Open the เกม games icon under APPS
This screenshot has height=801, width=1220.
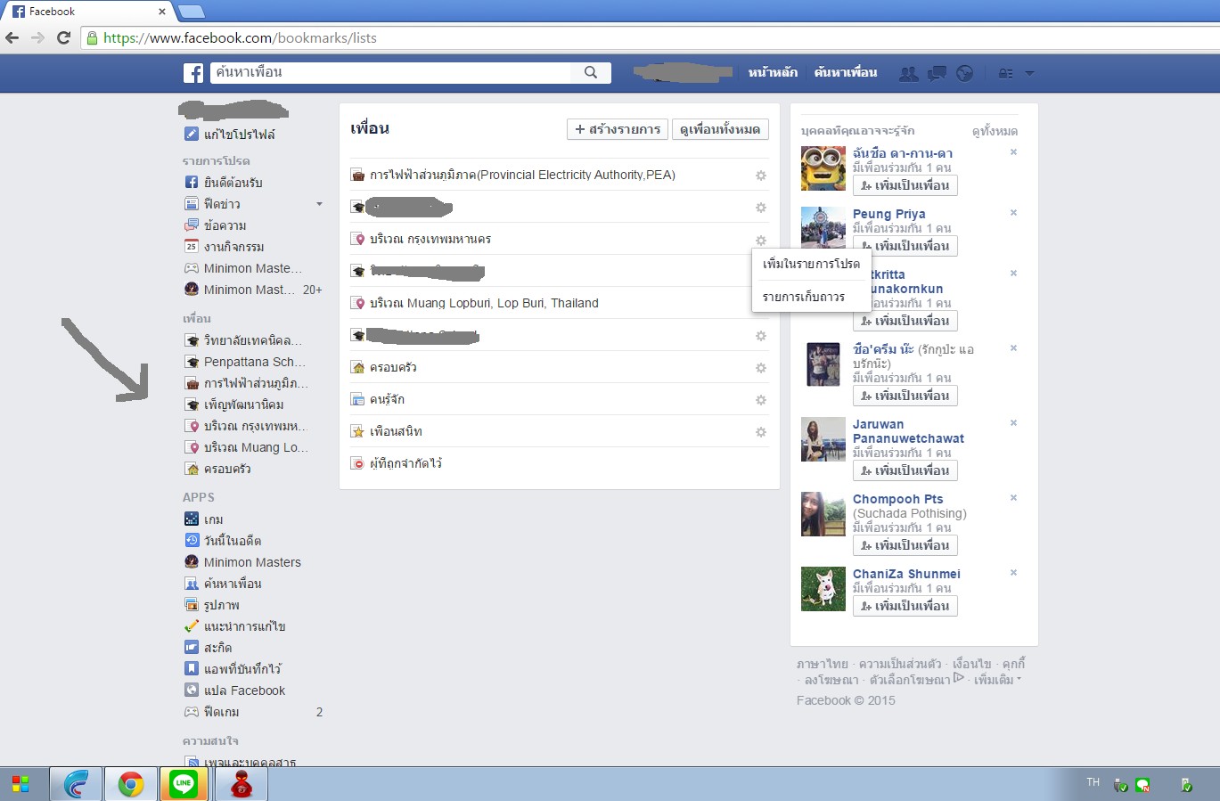click(x=191, y=519)
